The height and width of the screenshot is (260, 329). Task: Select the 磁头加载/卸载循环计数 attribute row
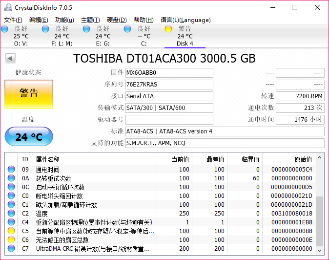[160, 205]
